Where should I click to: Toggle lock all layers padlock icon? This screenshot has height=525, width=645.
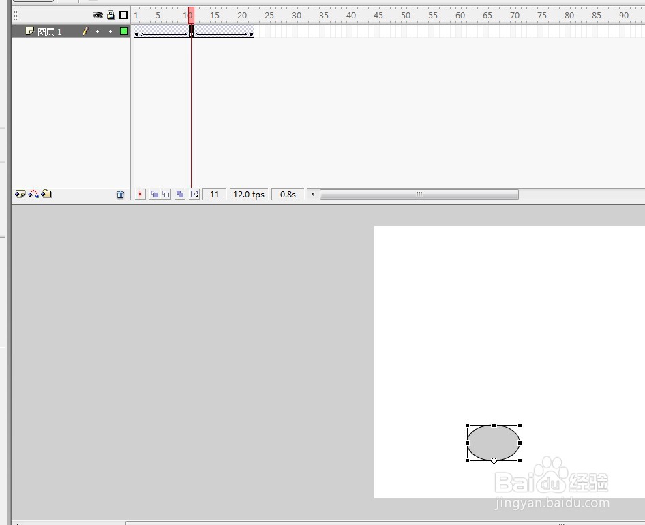pos(110,15)
